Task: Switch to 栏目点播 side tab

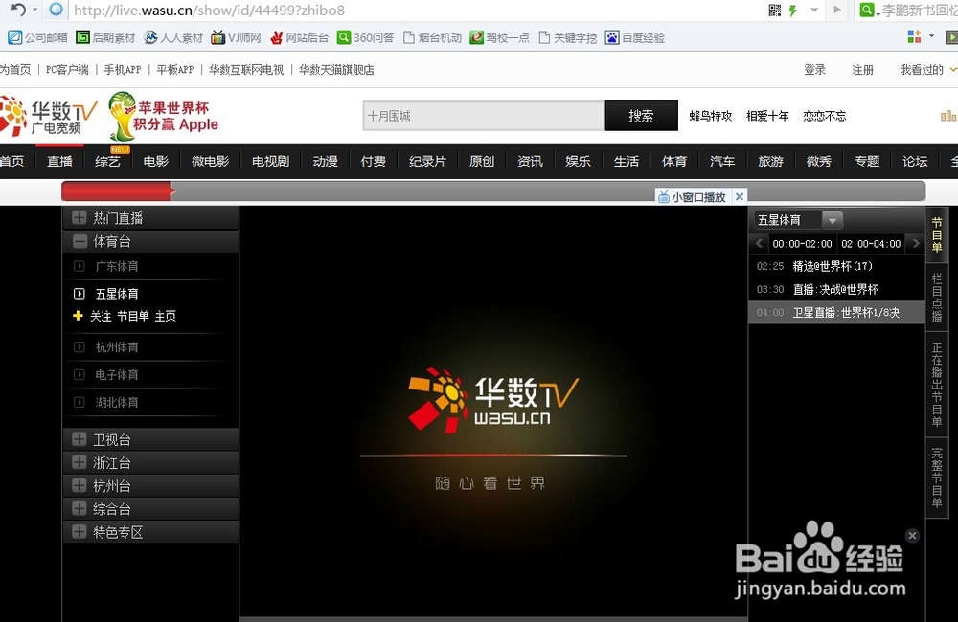Action: (x=937, y=298)
